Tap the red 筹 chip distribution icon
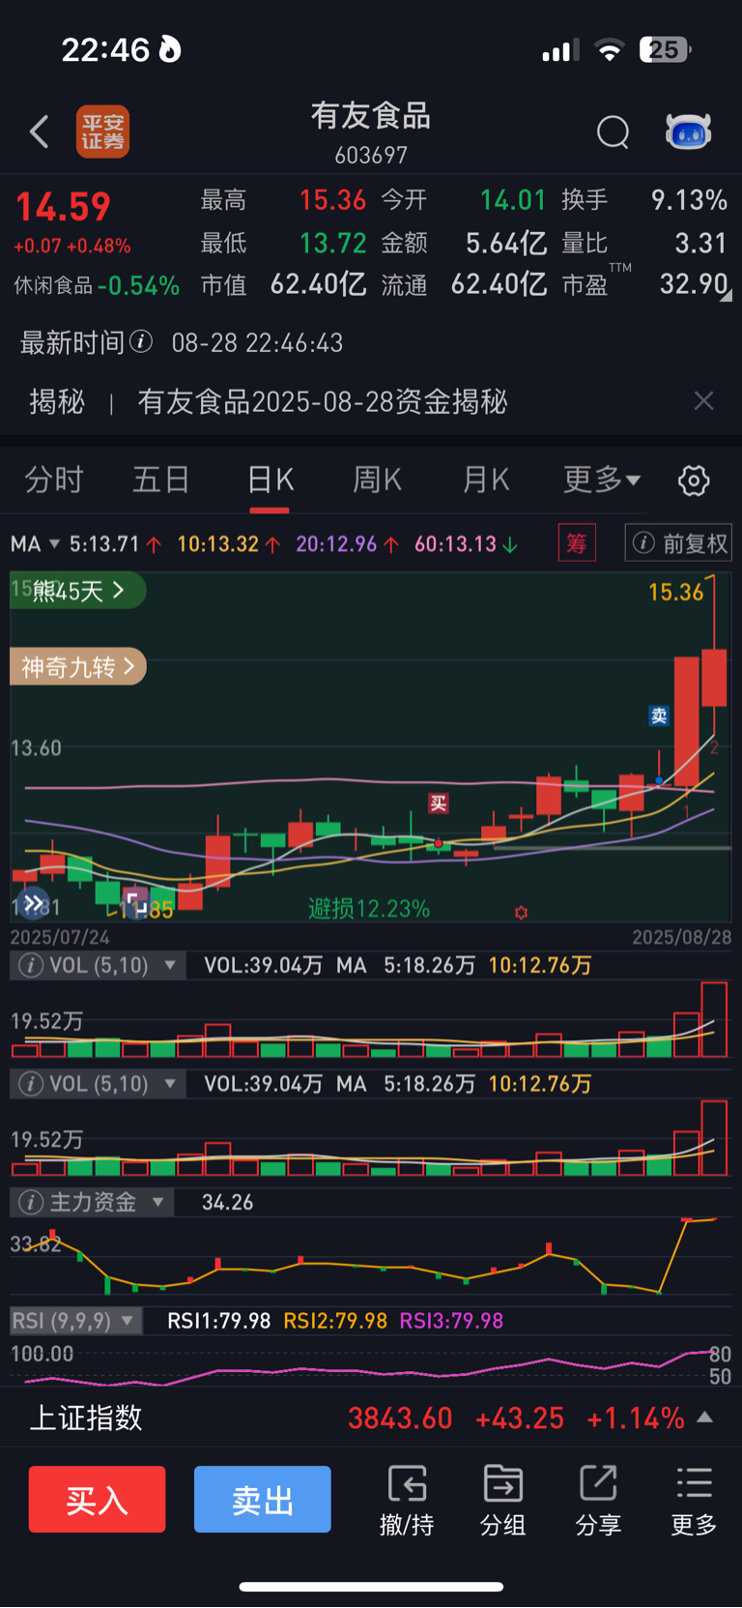The height and width of the screenshot is (1608, 742). tap(577, 543)
